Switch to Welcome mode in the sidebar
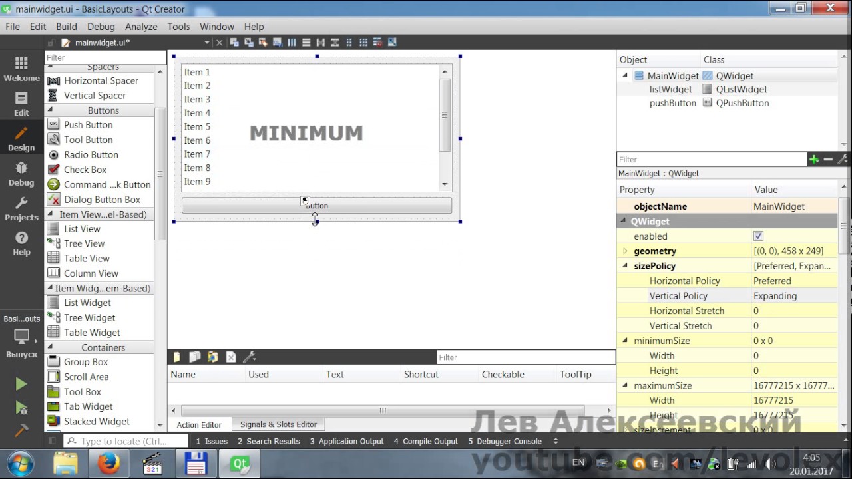 click(x=21, y=69)
